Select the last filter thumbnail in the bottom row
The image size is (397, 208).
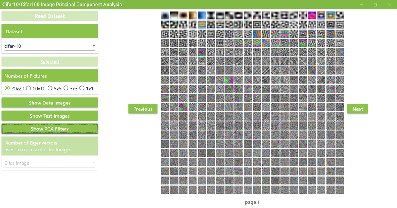pos(340,189)
